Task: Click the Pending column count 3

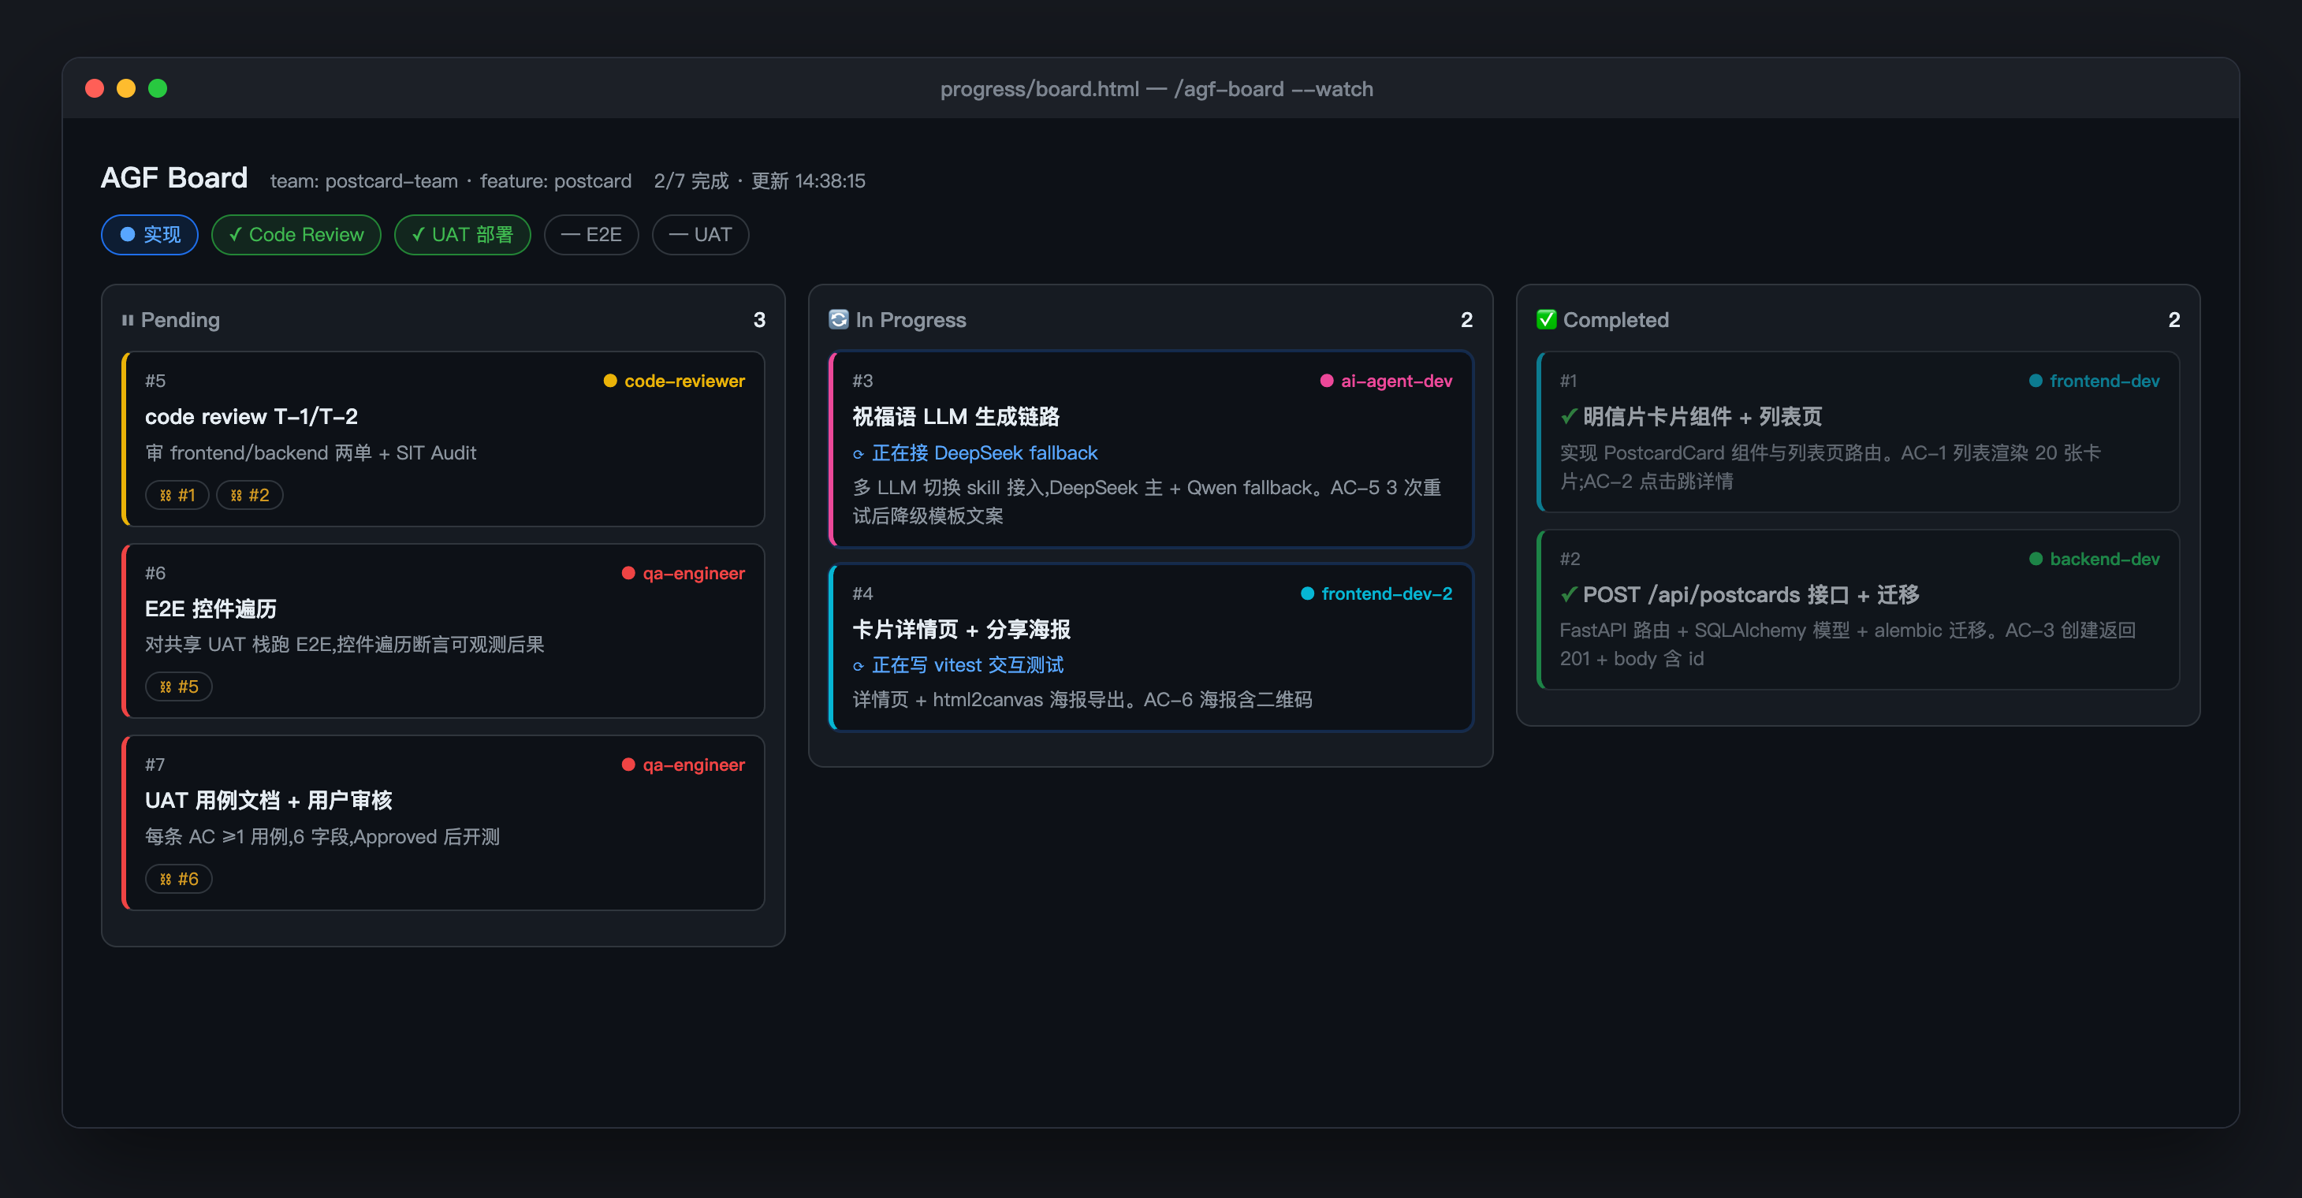Action: pos(760,320)
